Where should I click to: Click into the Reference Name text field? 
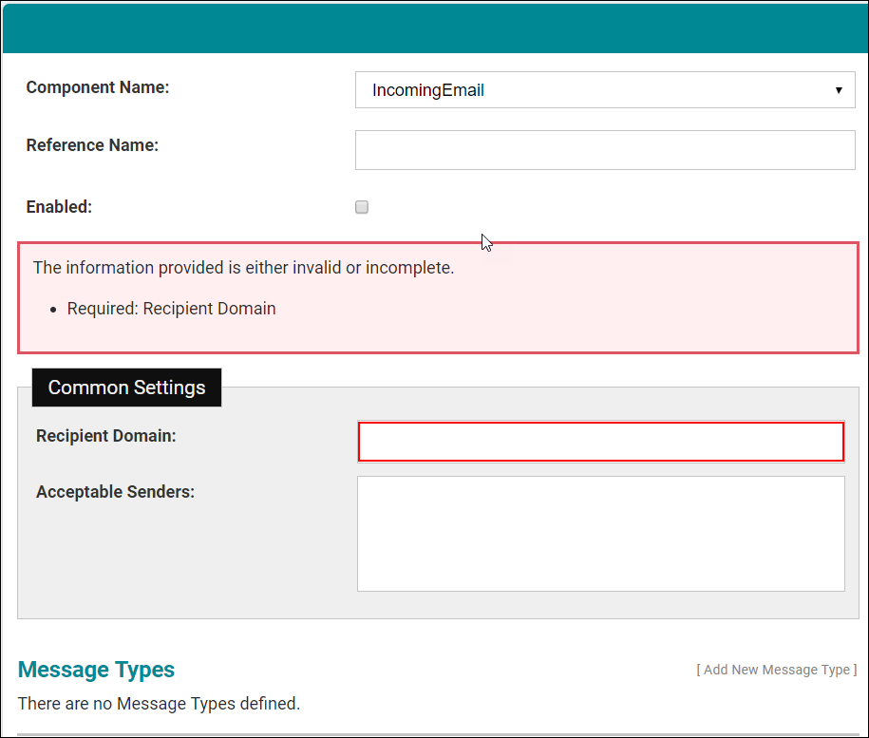coord(605,150)
